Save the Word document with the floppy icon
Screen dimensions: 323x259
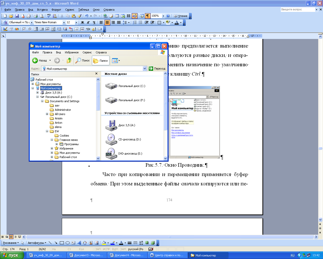[x=17, y=16]
